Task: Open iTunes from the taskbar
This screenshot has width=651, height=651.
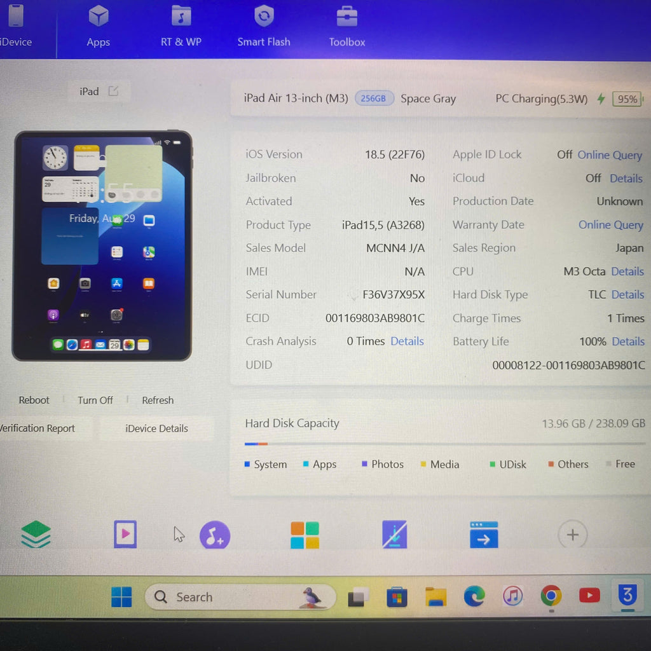Action: (x=513, y=596)
